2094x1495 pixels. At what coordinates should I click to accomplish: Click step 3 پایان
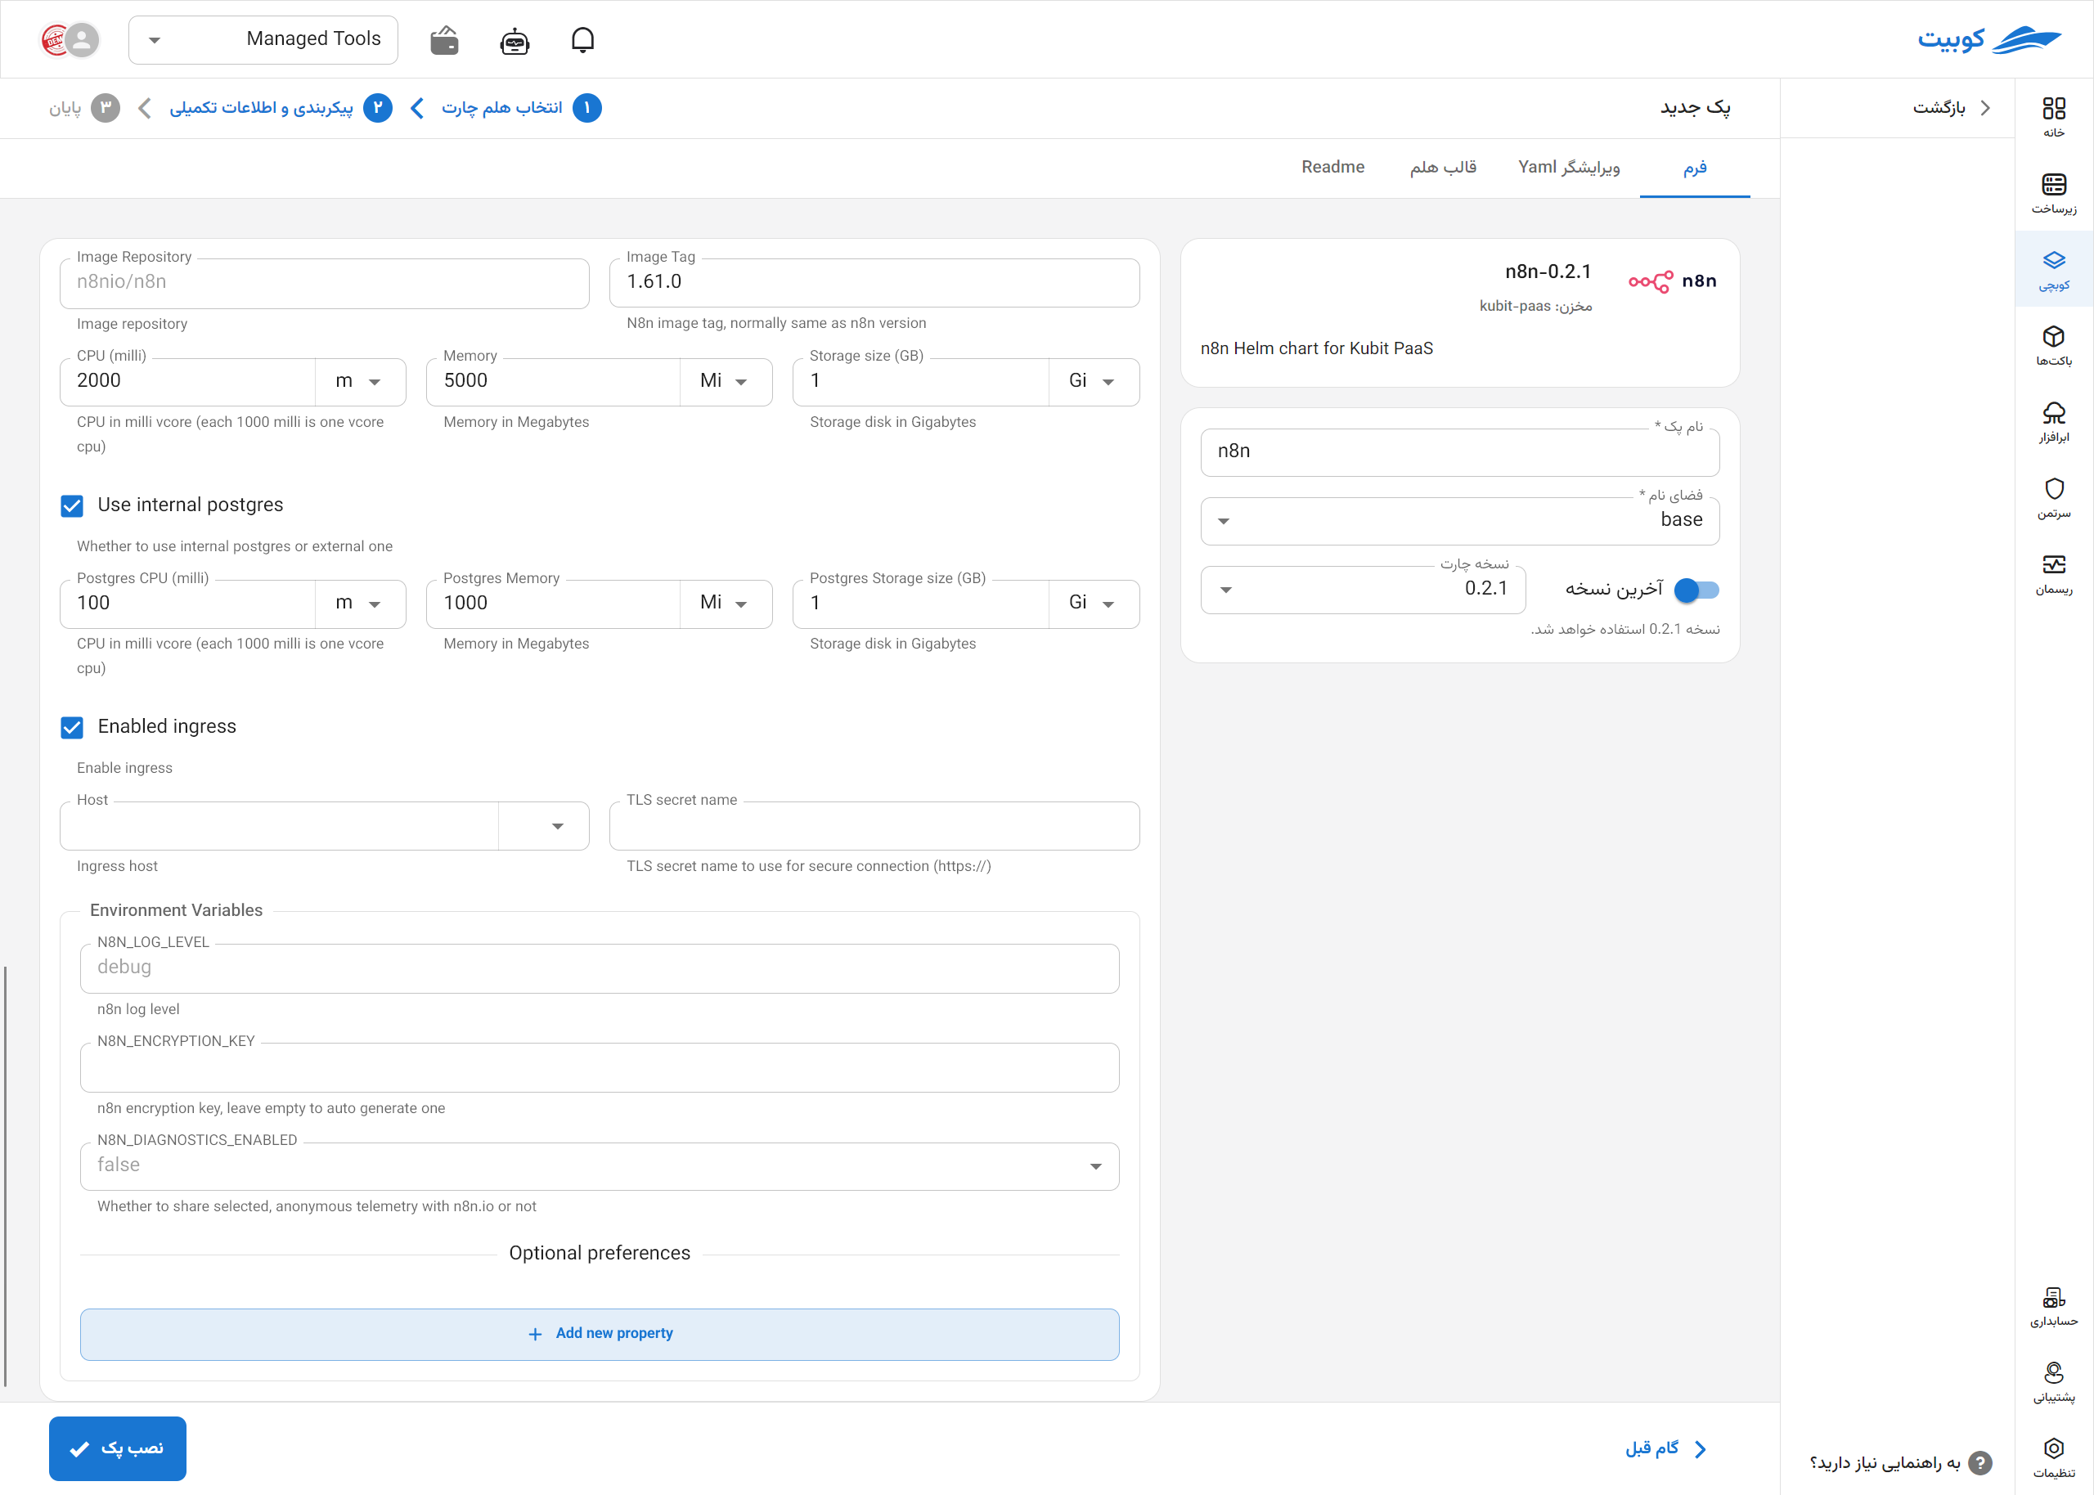(x=83, y=108)
